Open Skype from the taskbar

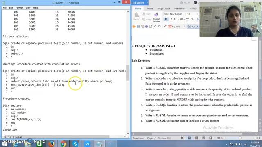coord(75,144)
